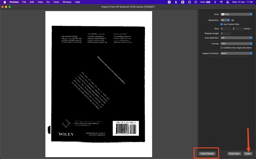The height and width of the screenshot is (159, 256).
Task: Click the play circle icon in the menu bar
Action: pos(196,2)
